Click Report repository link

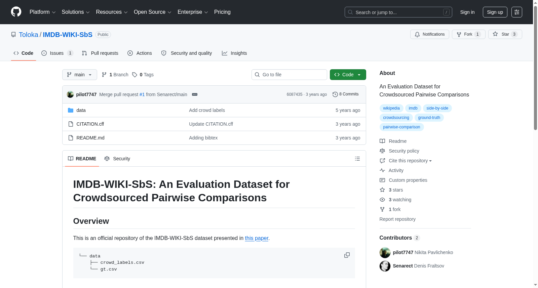[397, 219]
